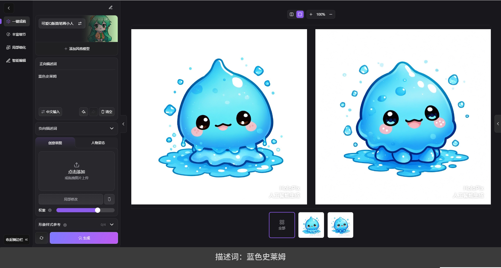501x268 pixels.
Task: Click the right generated slime image
Action: [403, 117]
